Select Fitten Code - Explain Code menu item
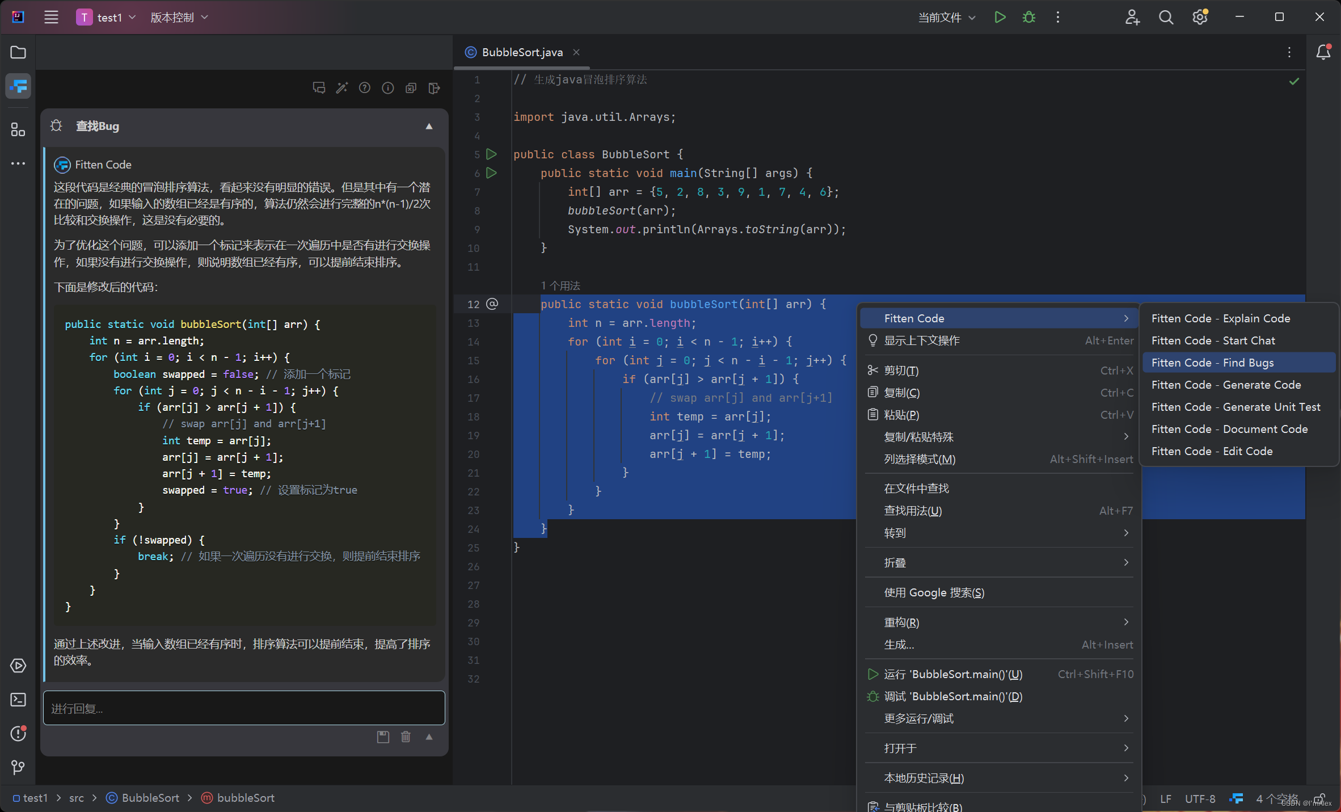The height and width of the screenshot is (812, 1341). coord(1220,318)
